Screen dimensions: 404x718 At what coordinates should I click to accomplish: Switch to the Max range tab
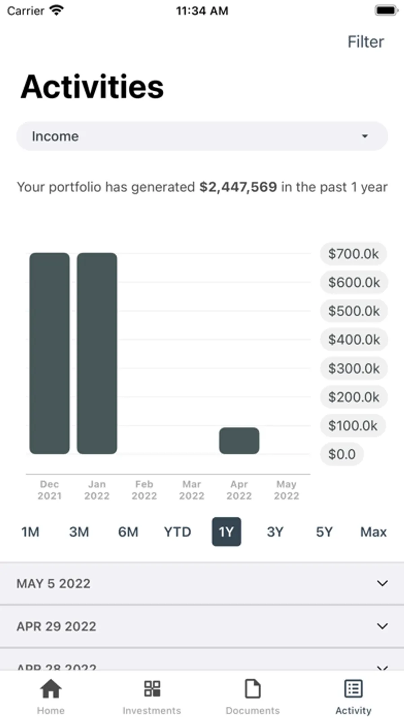(373, 532)
